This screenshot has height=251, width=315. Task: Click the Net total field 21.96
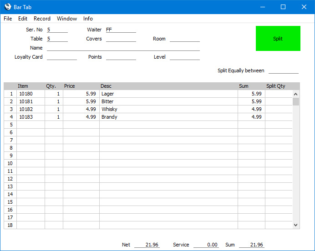(x=147, y=245)
